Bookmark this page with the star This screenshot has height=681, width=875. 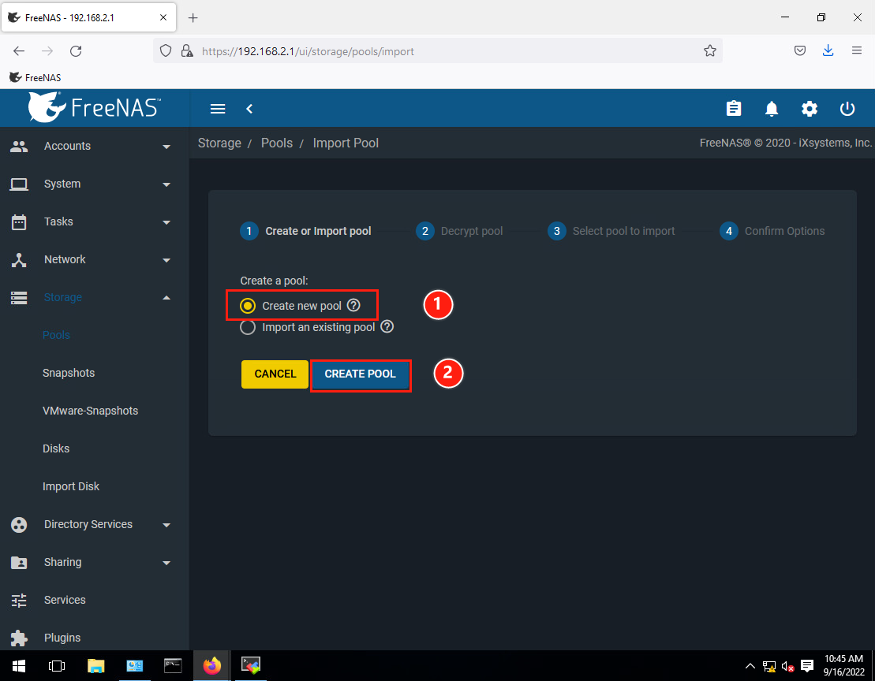[710, 50]
